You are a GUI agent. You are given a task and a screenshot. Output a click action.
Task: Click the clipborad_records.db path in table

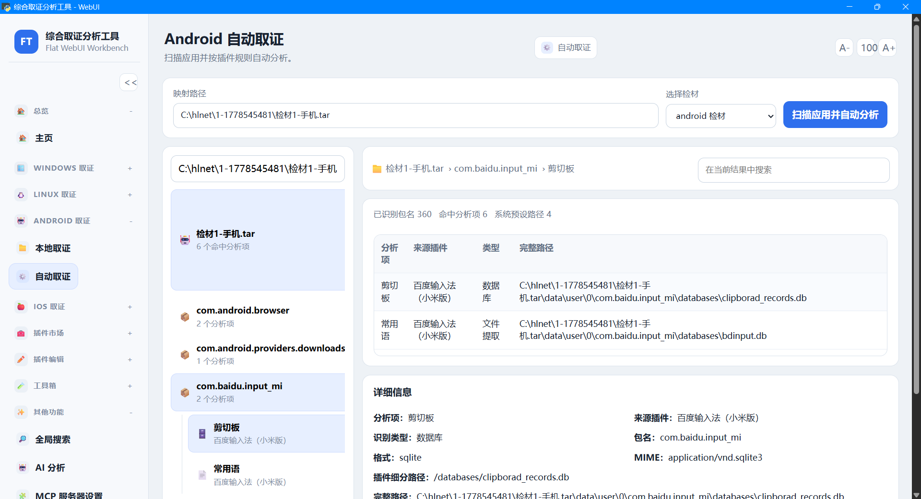663,292
